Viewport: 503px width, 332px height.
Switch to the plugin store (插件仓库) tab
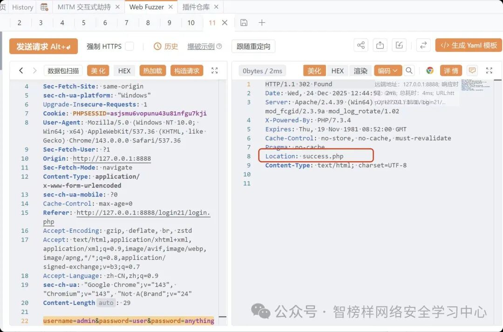196,7
